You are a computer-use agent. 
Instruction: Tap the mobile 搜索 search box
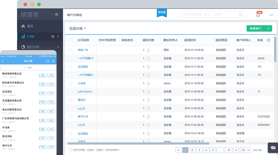28,67
